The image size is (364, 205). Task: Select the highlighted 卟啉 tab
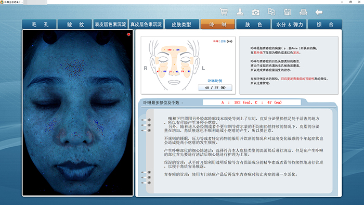(218, 24)
